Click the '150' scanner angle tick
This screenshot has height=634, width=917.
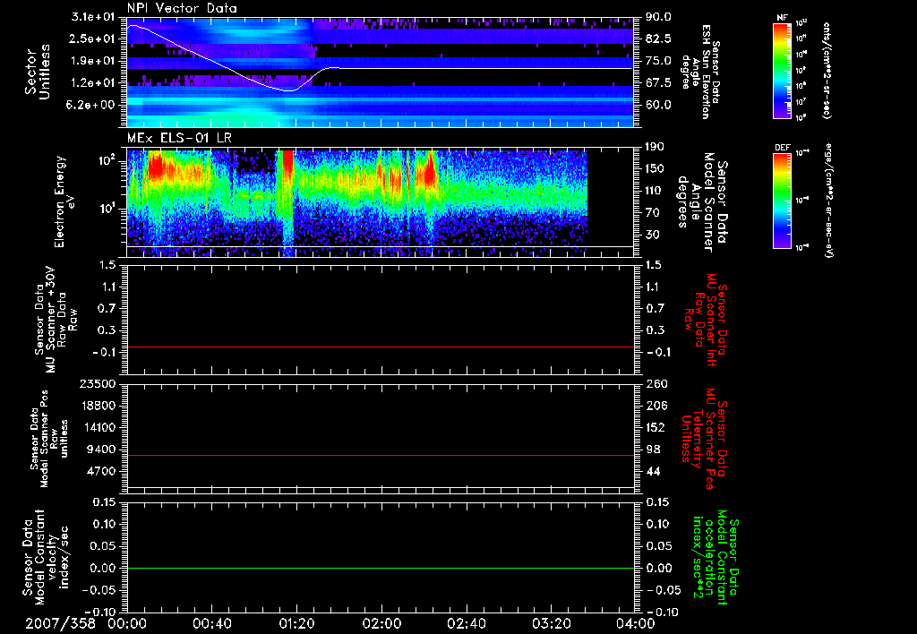[x=655, y=169]
